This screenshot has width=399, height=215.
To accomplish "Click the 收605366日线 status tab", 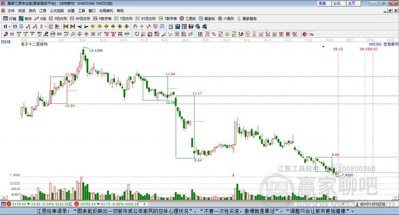I will [x=370, y=204].
